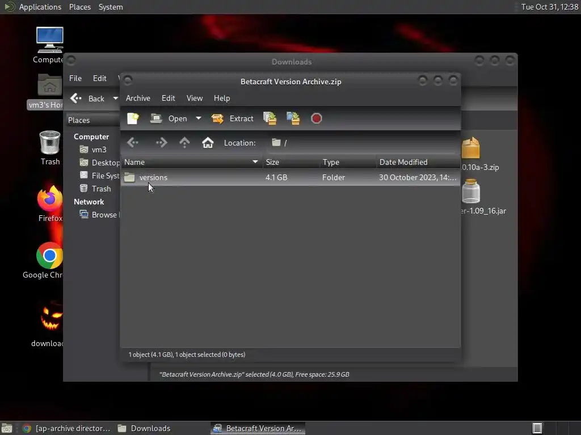Viewport: 581px width, 435px height.
Task: Sort by Name column header
Action: point(191,162)
